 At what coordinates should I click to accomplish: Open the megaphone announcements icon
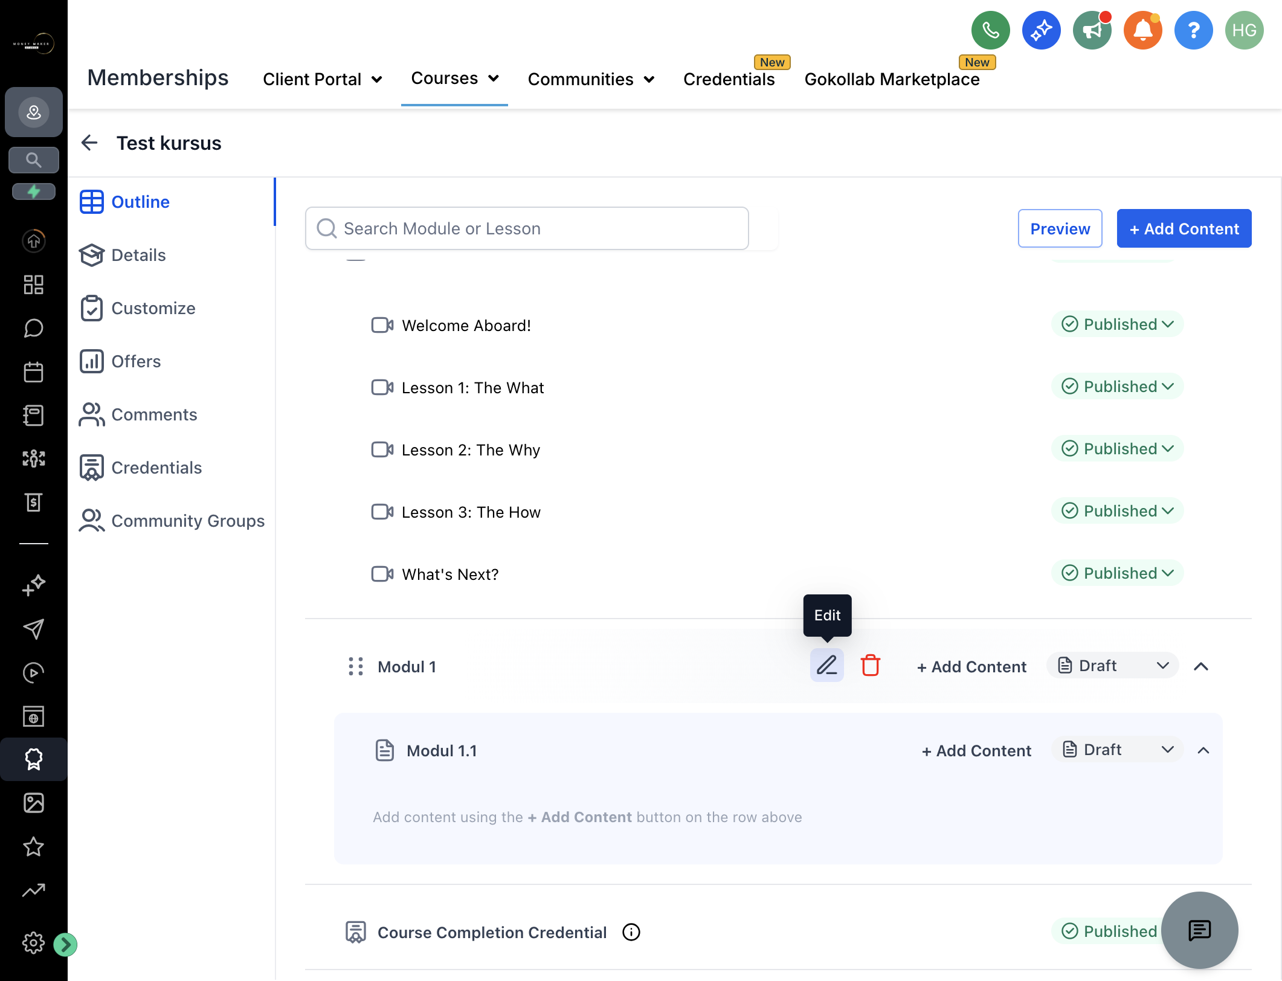tap(1092, 30)
